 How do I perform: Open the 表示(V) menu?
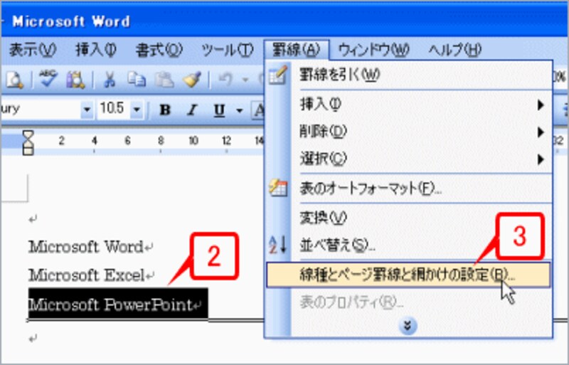(x=33, y=50)
